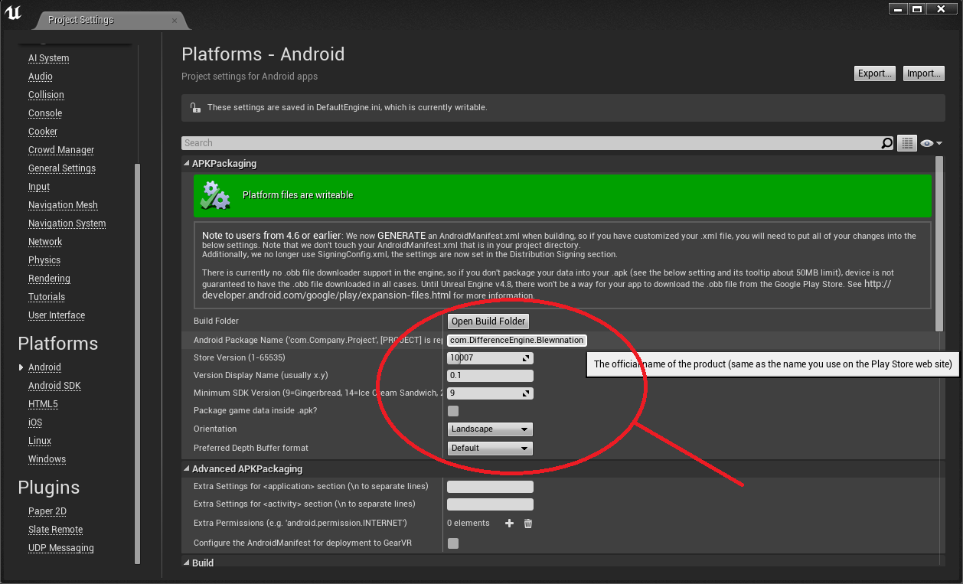This screenshot has width=963, height=584.
Task: Add an Extra Permissions element
Action: tap(509, 524)
